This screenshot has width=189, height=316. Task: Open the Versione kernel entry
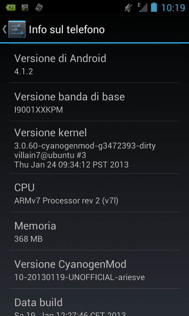click(x=94, y=147)
